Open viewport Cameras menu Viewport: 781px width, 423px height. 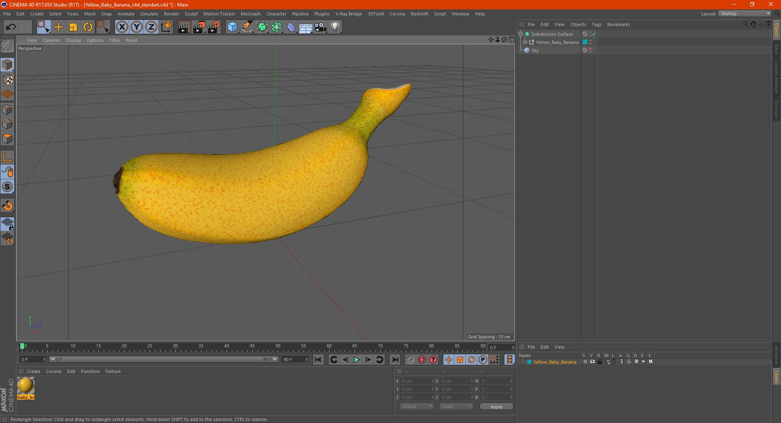51,40
